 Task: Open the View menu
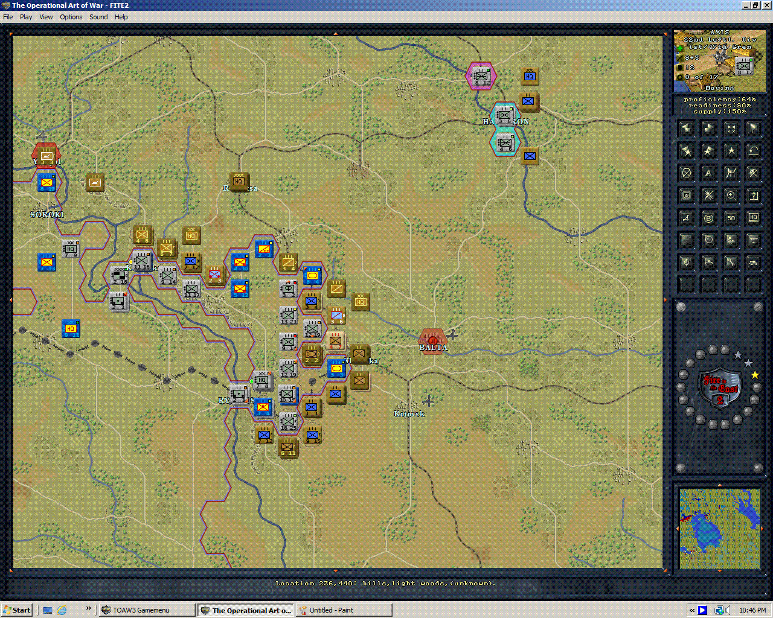coord(46,17)
